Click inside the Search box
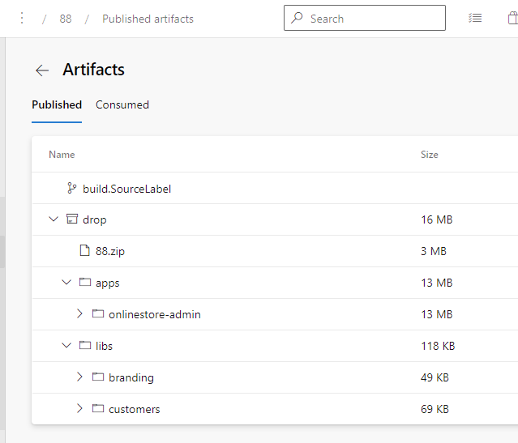Image resolution: width=518 pixels, height=443 pixels. (x=373, y=19)
